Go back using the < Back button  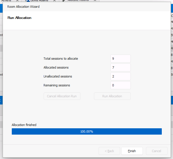109,151
